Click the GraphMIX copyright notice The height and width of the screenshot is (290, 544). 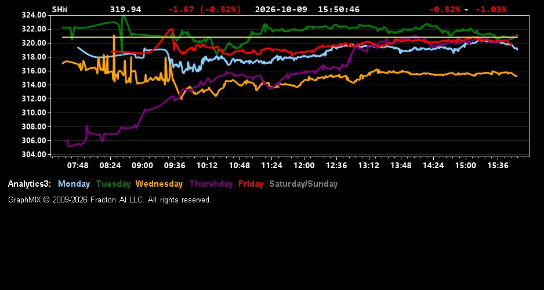coord(110,200)
